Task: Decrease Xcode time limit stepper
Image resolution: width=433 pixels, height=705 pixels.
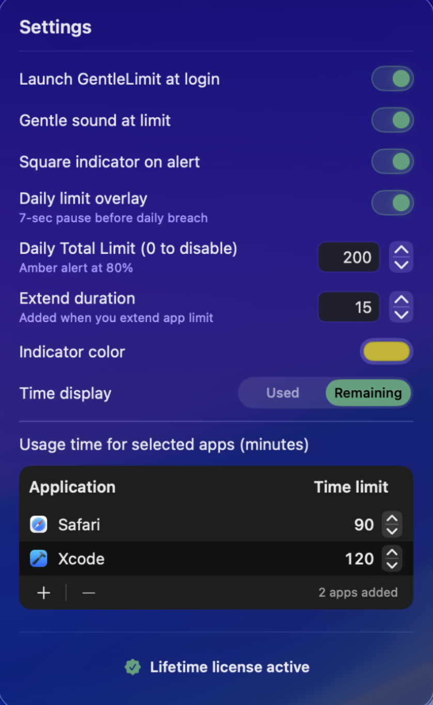Action: (392, 565)
